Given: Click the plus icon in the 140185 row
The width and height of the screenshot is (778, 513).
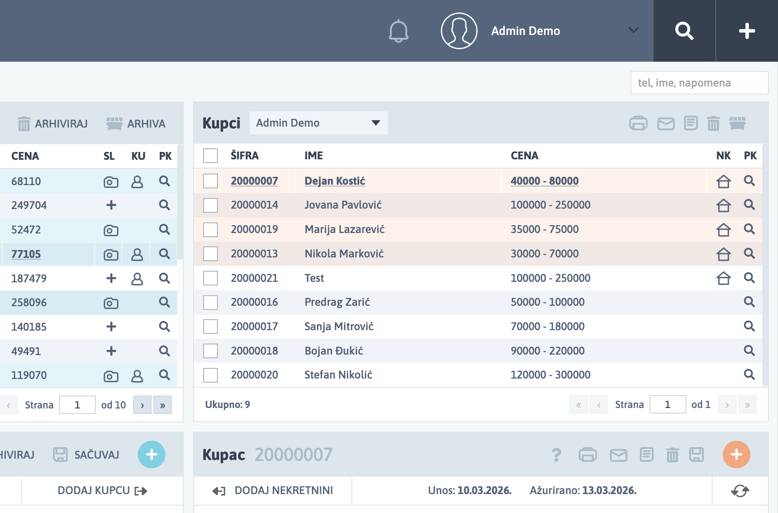Looking at the screenshot, I should click(x=111, y=326).
